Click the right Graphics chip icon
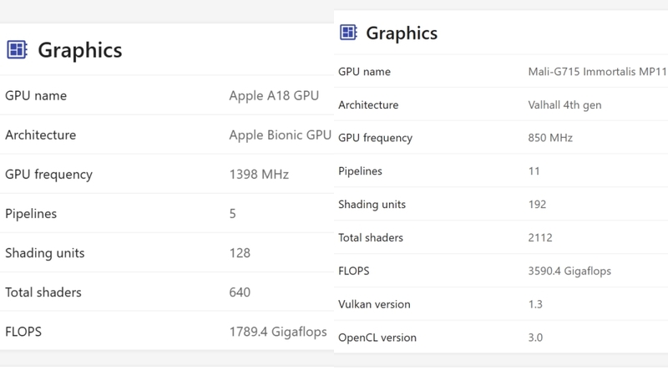This screenshot has width=668, height=376. coord(348,33)
